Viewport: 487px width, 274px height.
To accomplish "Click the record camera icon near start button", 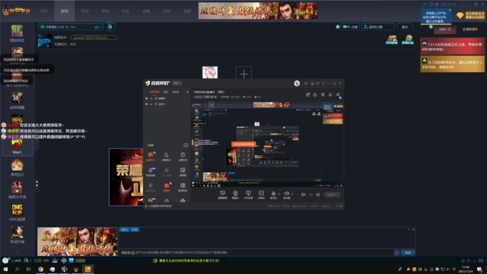I will (303, 195).
